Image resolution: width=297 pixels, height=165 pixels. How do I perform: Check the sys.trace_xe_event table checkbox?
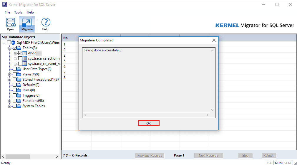(x=20, y=64)
